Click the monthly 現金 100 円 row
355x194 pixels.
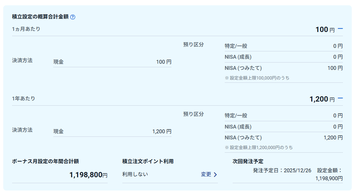(112, 62)
